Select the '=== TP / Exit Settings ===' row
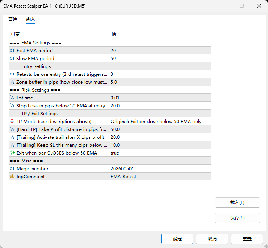This screenshot has width=268, height=248. 109,114
